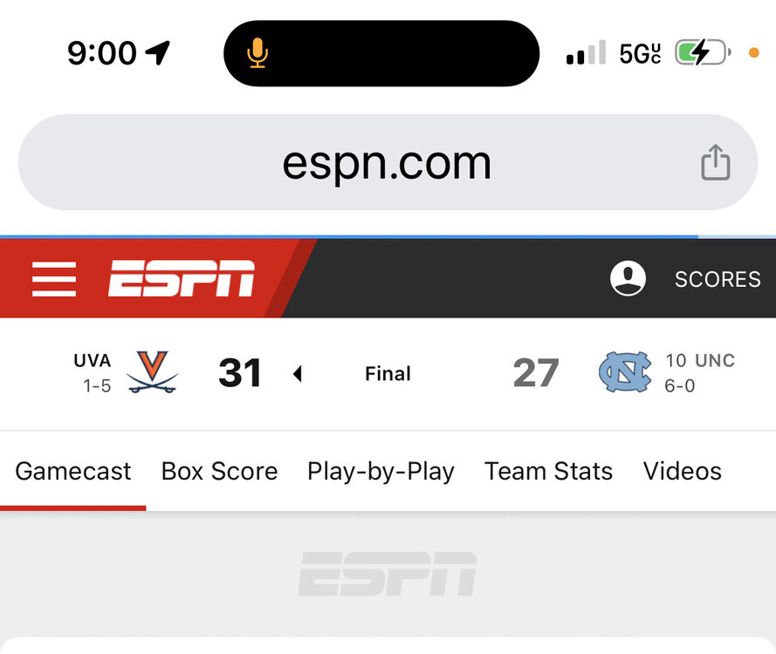Tap the battery charging icon
Image resolution: width=776 pixels, height=654 pixels.
point(701,53)
